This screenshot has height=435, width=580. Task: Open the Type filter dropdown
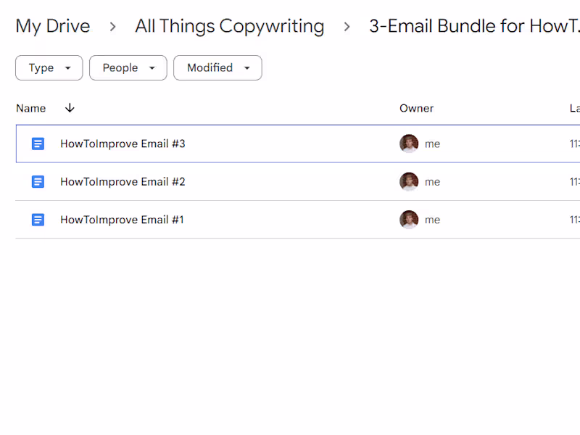point(49,68)
